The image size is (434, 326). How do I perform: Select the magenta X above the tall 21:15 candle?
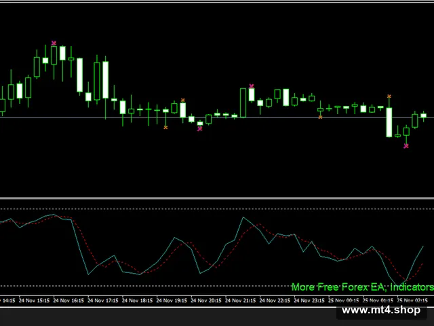coord(252,86)
